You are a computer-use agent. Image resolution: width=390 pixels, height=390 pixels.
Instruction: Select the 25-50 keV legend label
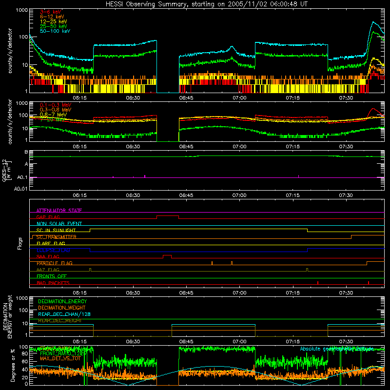point(53,26)
